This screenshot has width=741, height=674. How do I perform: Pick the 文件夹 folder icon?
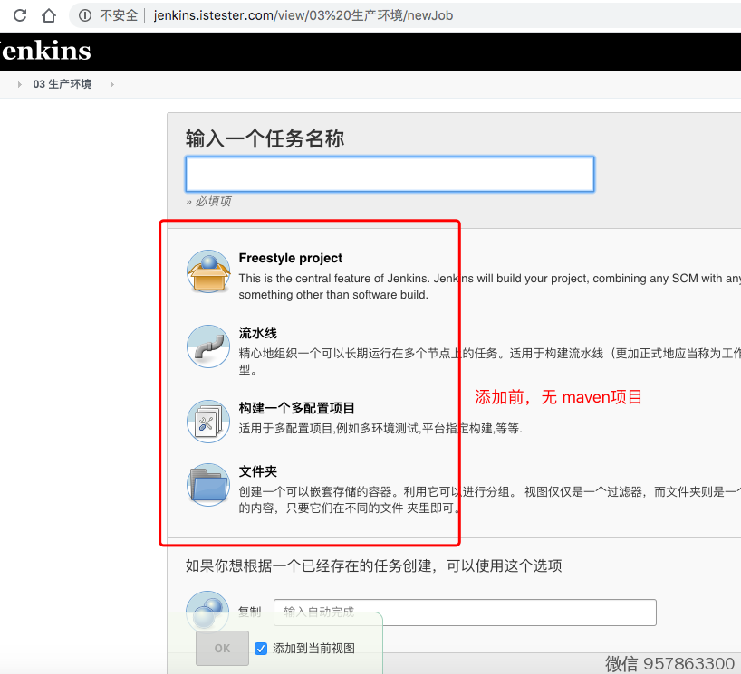208,484
